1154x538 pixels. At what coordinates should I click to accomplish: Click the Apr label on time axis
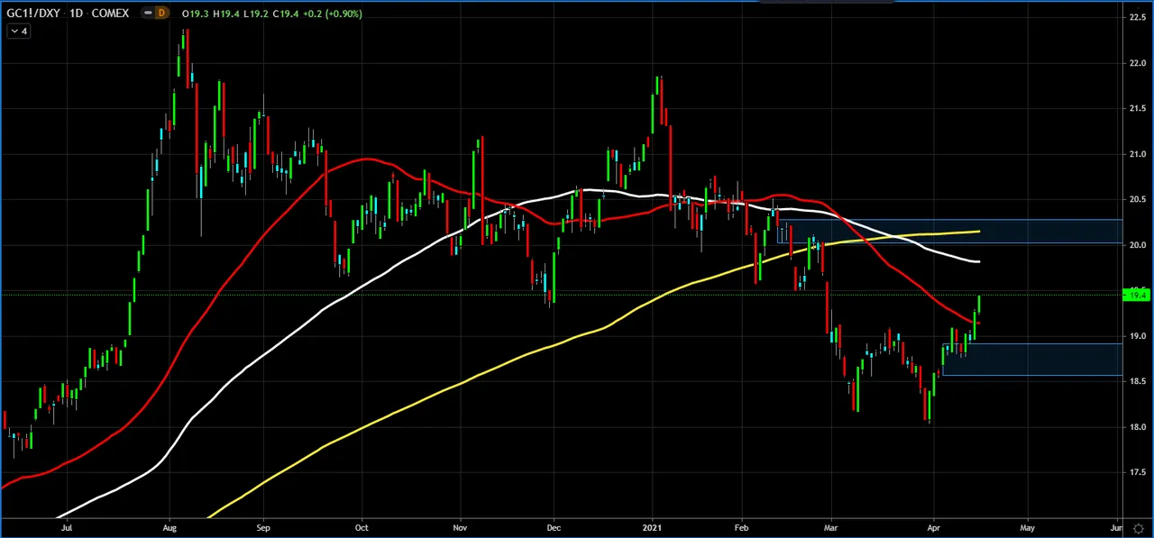[934, 528]
